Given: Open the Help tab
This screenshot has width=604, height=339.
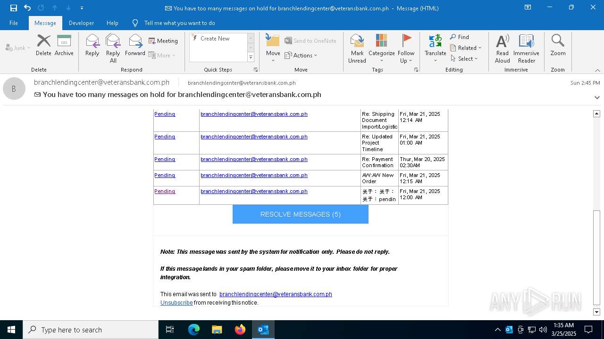Looking at the screenshot, I should pyautogui.click(x=112, y=23).
